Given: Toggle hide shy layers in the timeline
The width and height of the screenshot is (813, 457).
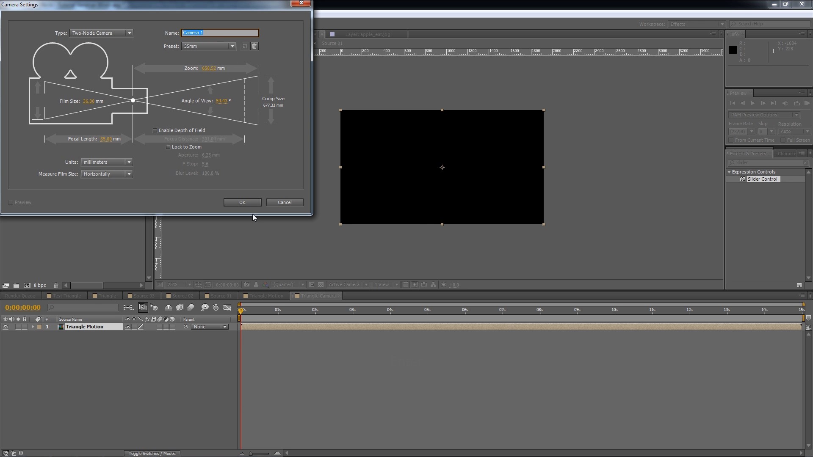Looking at the screenshot, I should (168, 308).
